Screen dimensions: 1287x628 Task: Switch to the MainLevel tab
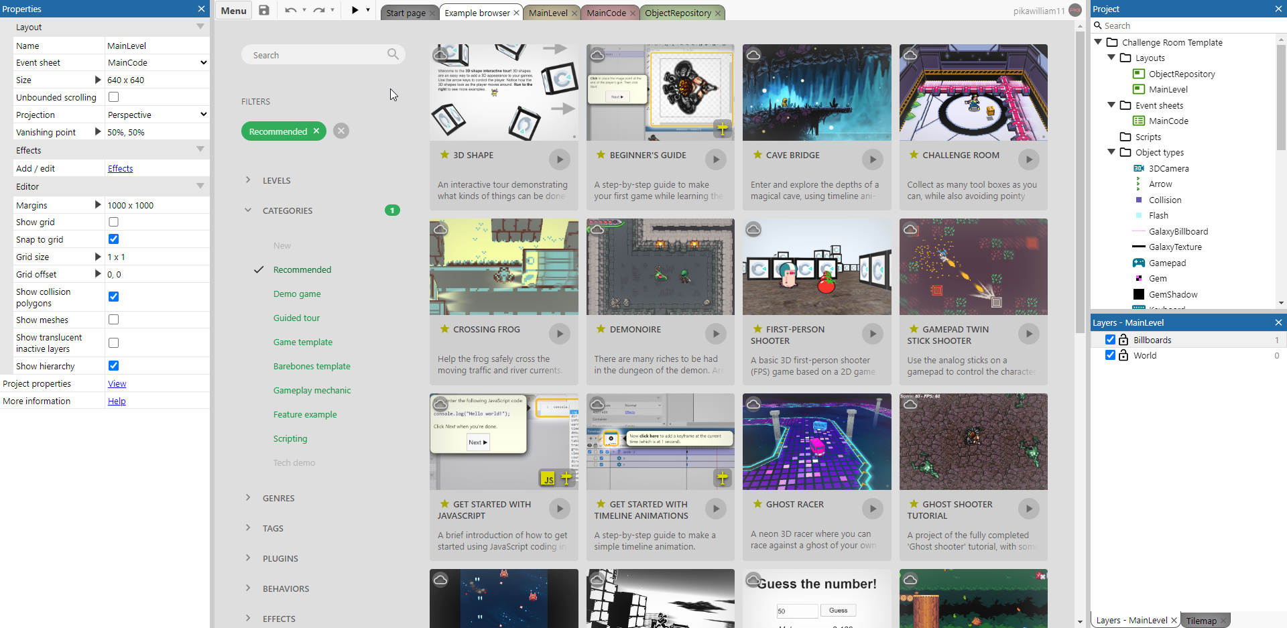tap(548, 13)
